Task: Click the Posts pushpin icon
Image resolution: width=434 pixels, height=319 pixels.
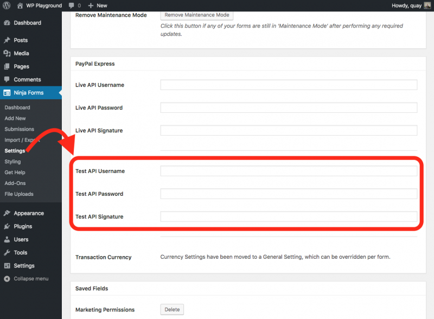Action: point(8,39)
